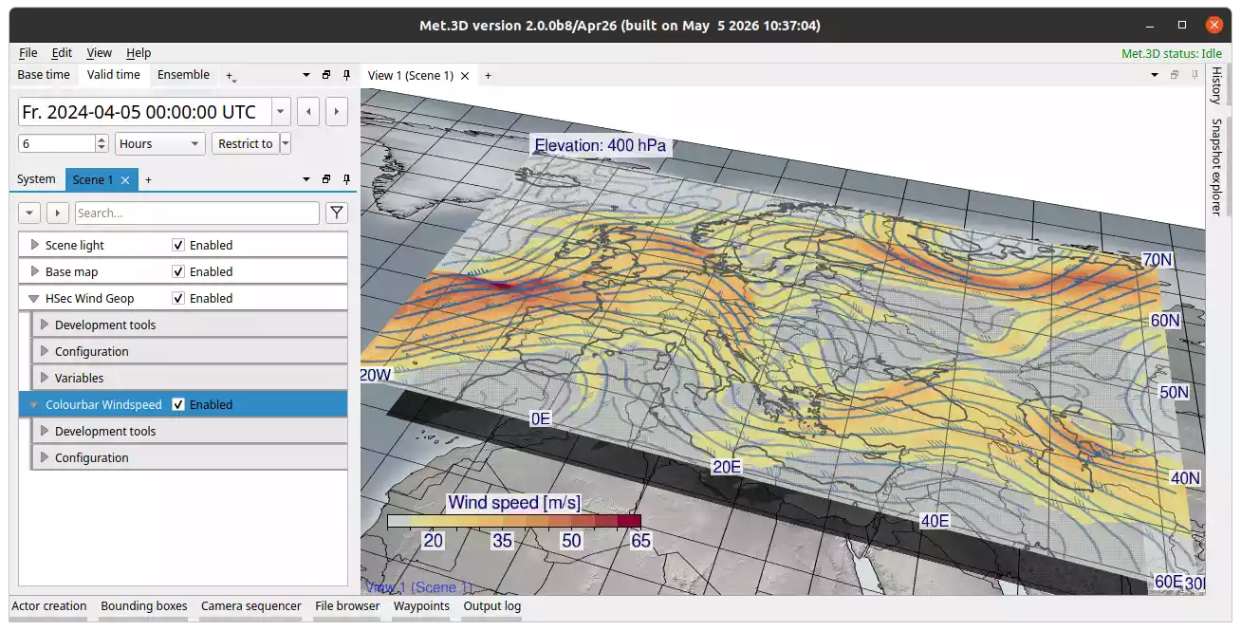
Task: Select the View 1 (Scene 1) tab
Action: (x=410, y=75)
